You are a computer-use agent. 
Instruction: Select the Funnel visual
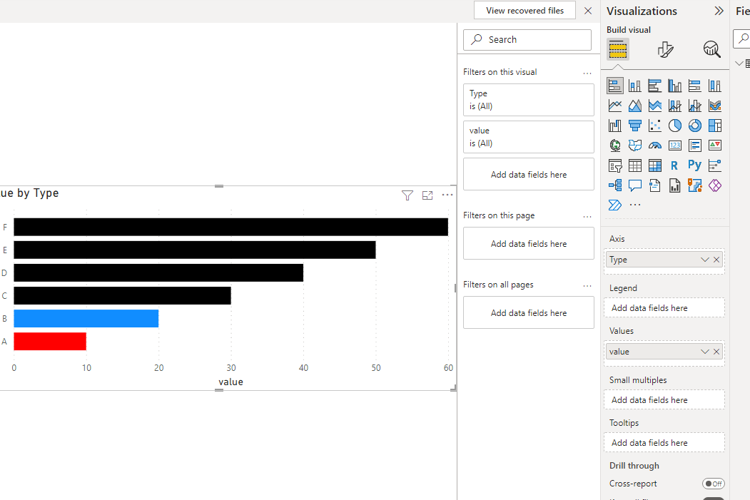pos(634,126)
